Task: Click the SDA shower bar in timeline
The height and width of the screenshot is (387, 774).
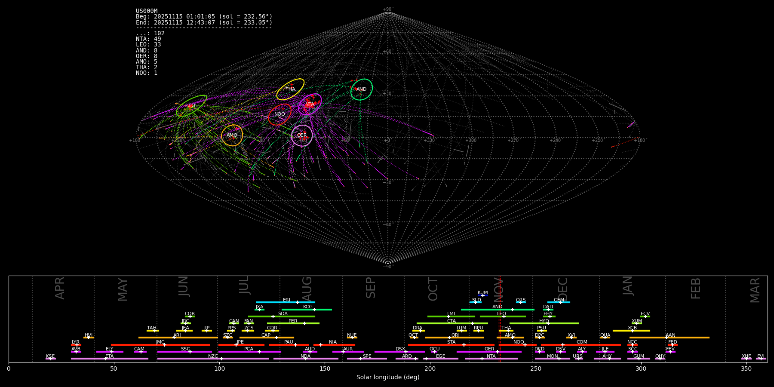Action: pos(282,316)
